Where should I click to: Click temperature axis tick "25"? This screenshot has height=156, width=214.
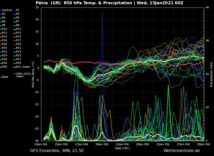pos(37,8)
